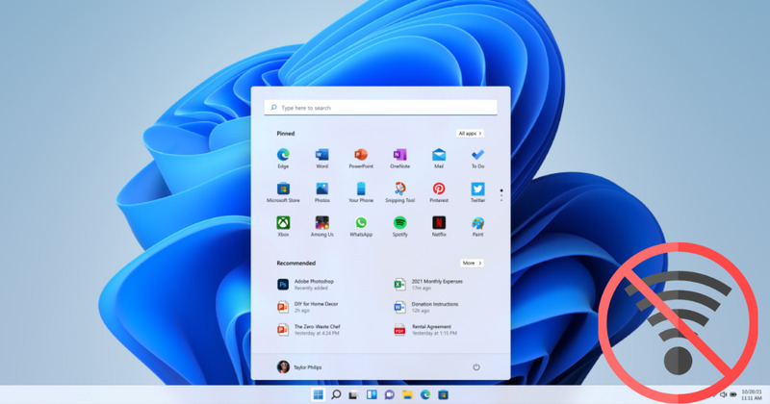Open Microsoft Store from pinned apps
The width and height of the screenshot is (770, 404).
coord(283,192)
